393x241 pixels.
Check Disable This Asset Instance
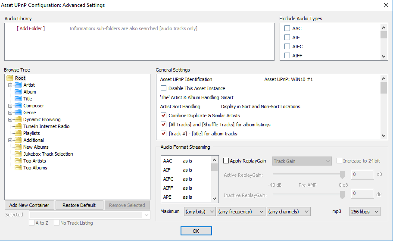pyautogui.click(x=164, y=88)
